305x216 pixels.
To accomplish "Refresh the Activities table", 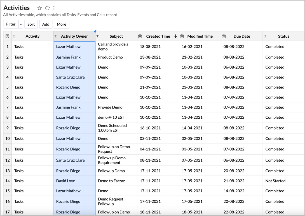I will click(x=47, y=8).
